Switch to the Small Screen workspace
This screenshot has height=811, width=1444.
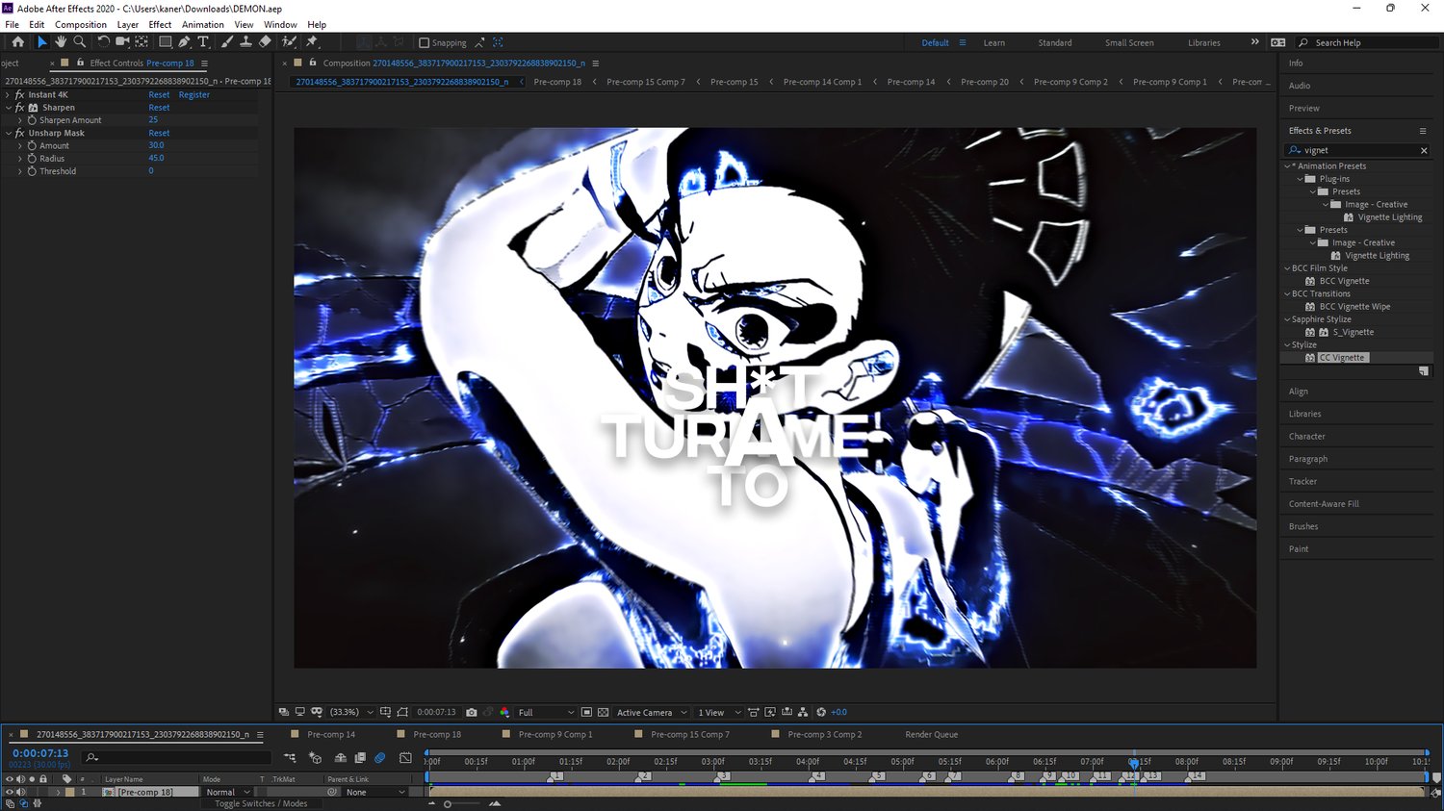pos(1129,43)
